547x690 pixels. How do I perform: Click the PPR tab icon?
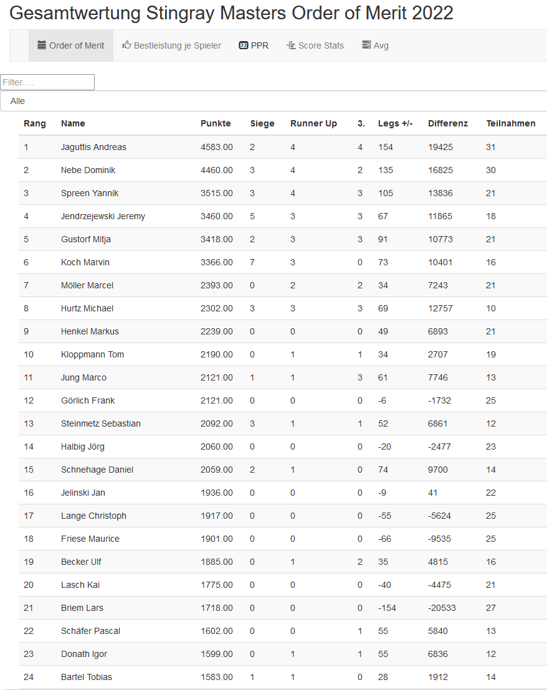point(244,45)
